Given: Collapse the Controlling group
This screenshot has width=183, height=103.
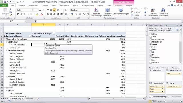Looking at the screenshot, I should tap(7, 42).
